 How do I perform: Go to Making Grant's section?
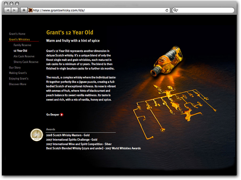(x=18, y=73)
